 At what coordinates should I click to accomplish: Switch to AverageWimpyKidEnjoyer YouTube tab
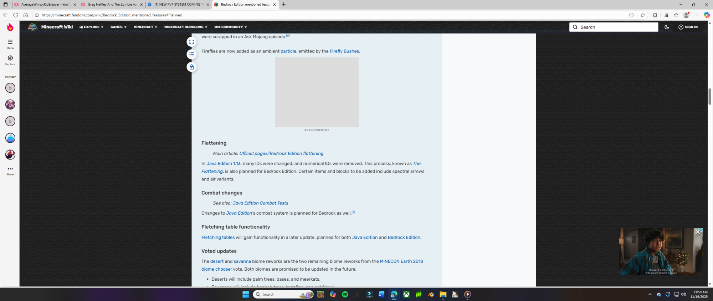45,5
